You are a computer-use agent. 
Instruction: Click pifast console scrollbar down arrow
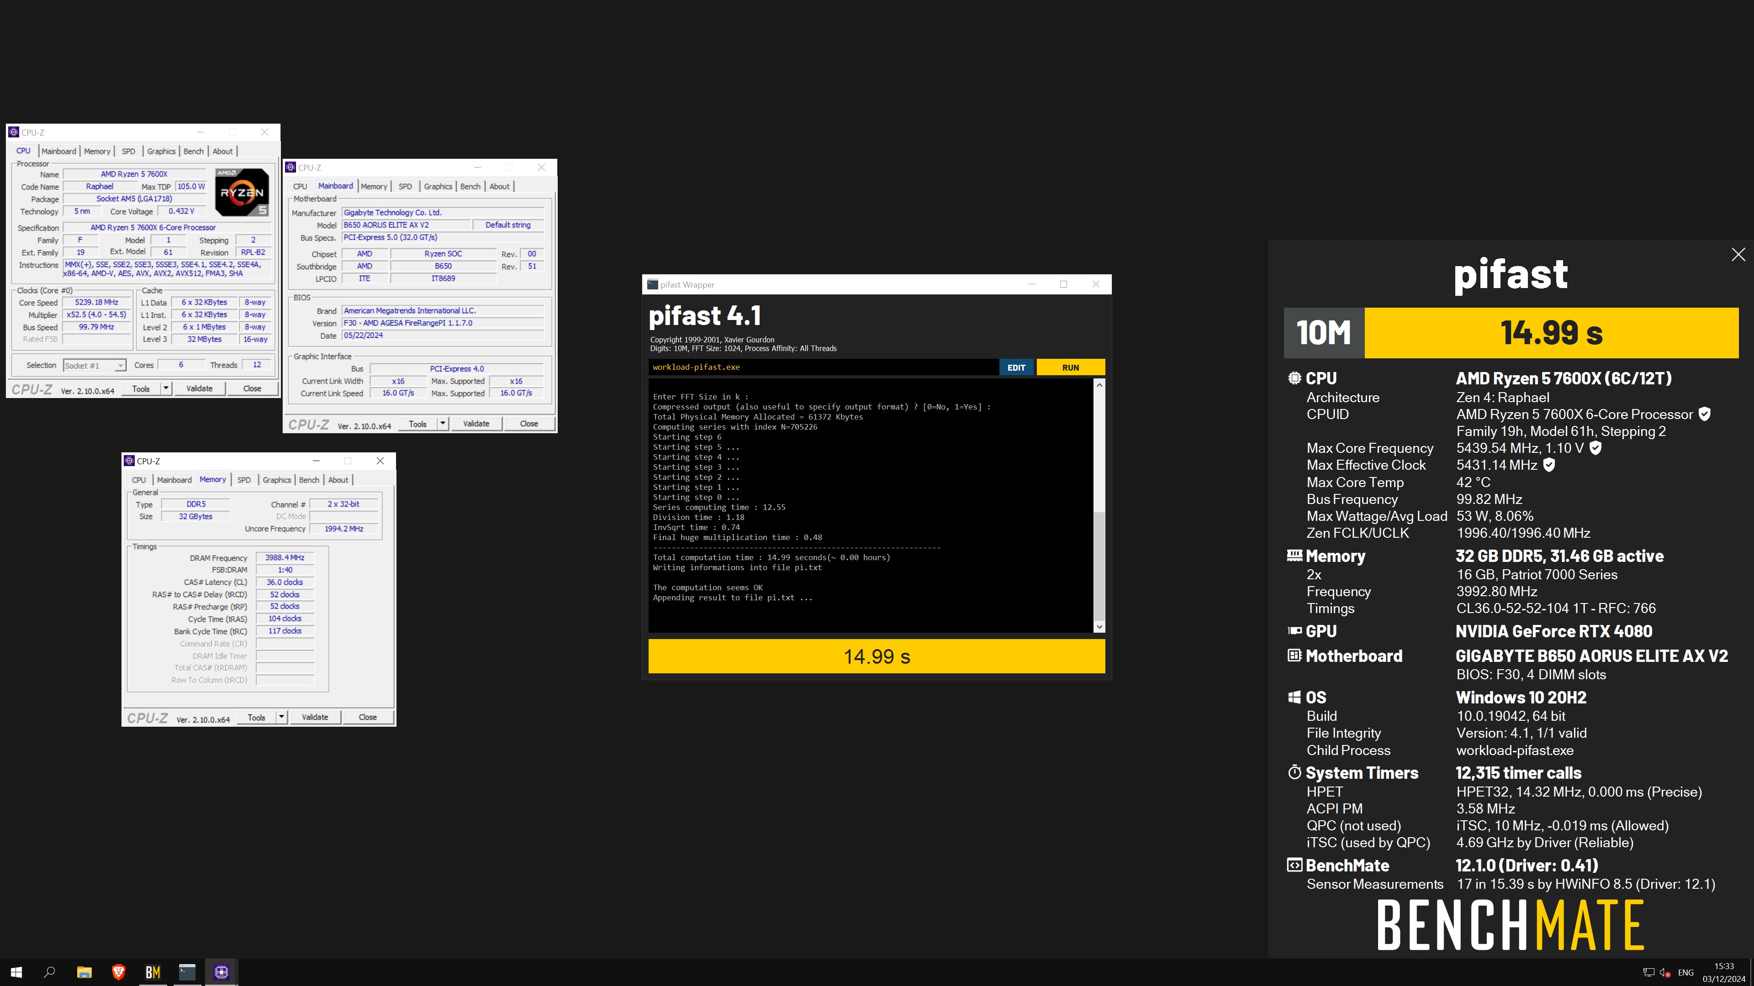pos(1099,627)
